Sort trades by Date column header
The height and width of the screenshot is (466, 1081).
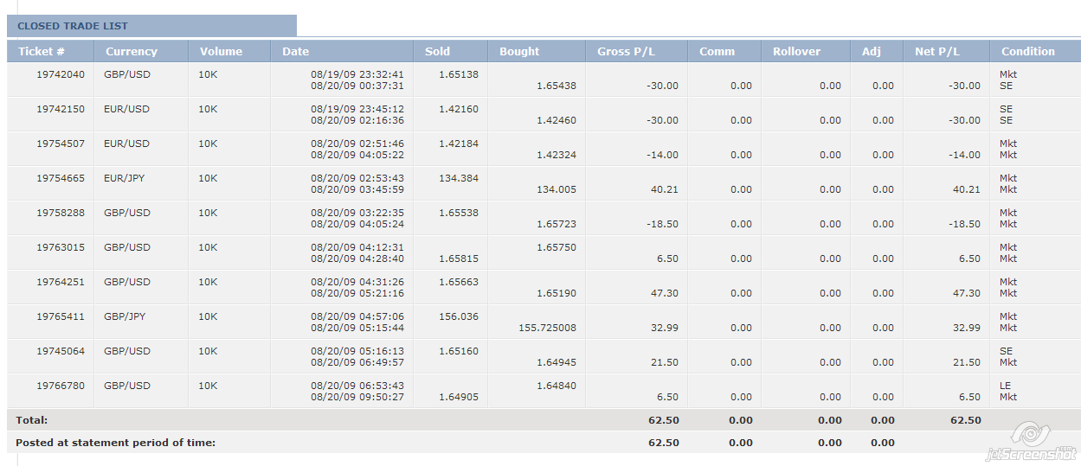pyautogui.click(x=295, y=52)
